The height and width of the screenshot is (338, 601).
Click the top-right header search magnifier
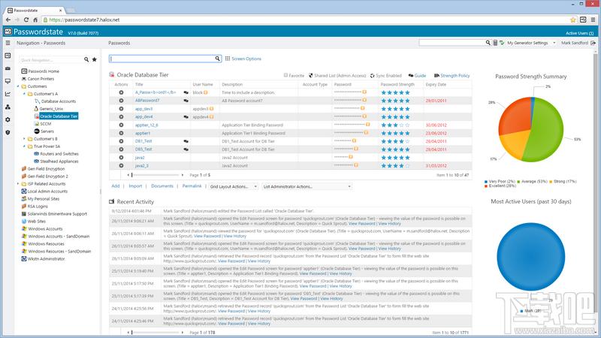pos(488,43)
